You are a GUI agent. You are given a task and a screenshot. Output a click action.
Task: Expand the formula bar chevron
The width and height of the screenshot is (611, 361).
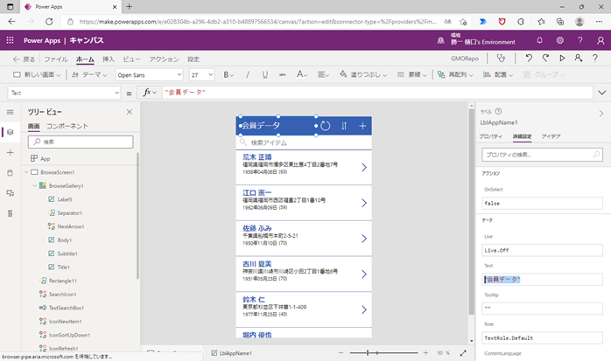coord(601,93)
